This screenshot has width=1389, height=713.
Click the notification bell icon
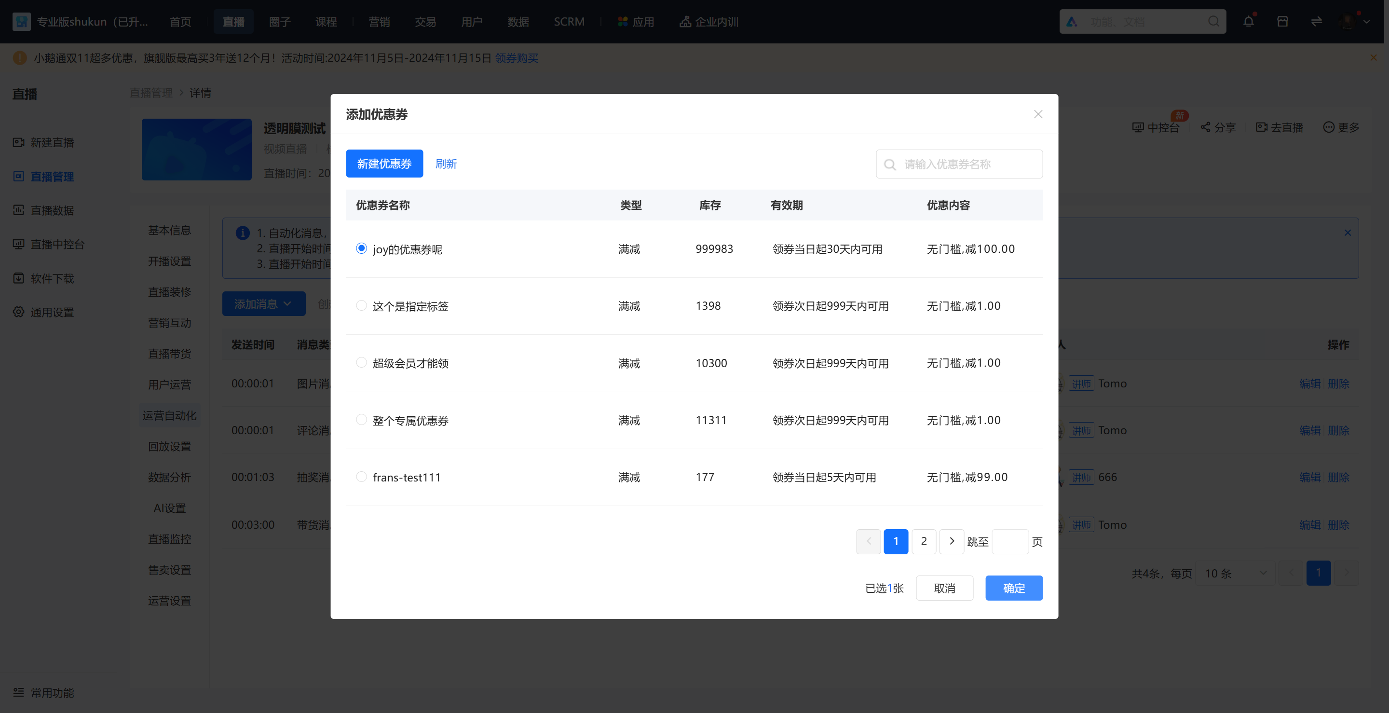1248,22
